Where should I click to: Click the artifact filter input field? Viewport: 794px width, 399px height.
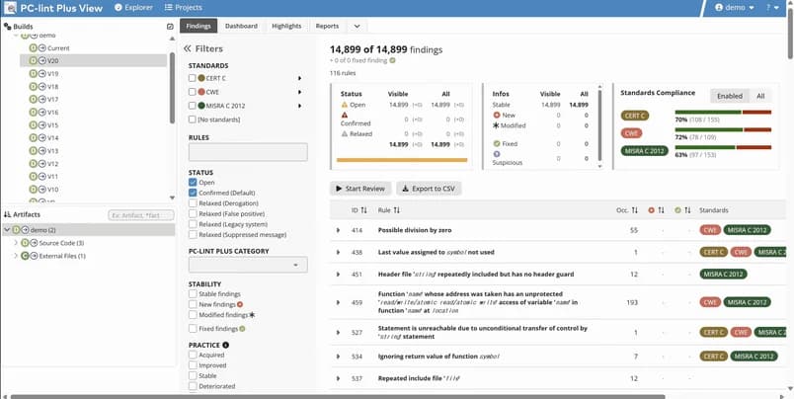coord(141,215)
